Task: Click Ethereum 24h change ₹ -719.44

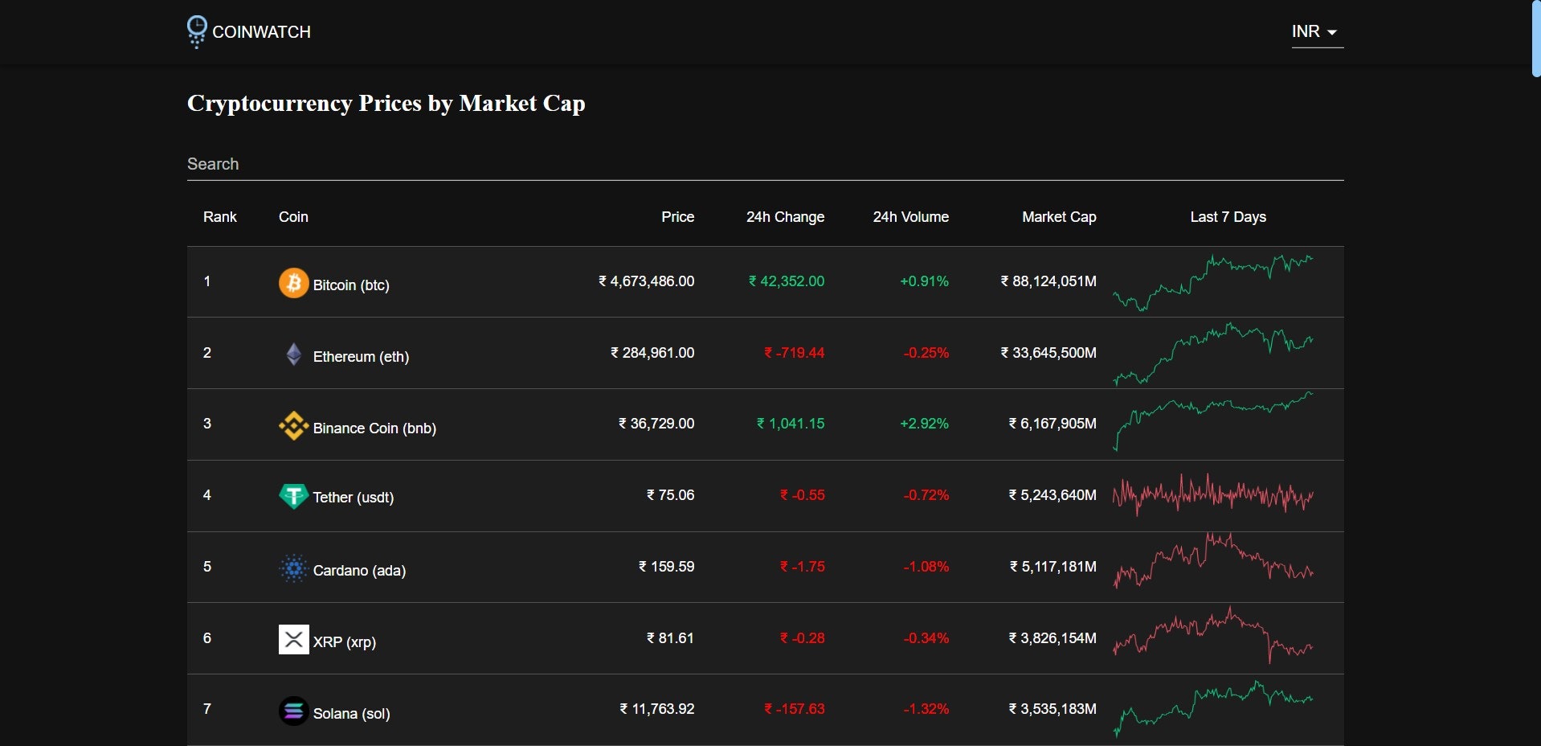Action: coord(795,353)
